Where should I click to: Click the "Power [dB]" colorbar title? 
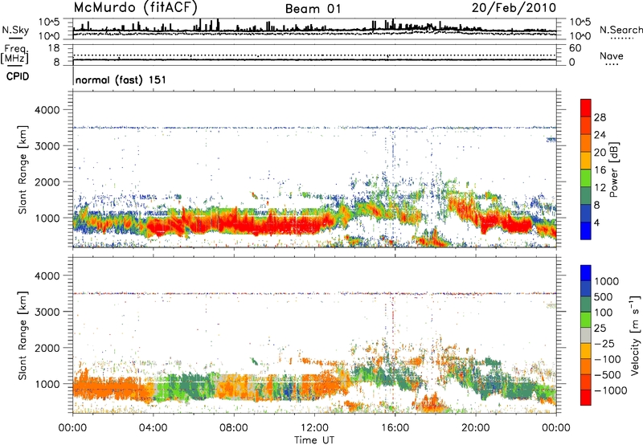click(614, 169)
